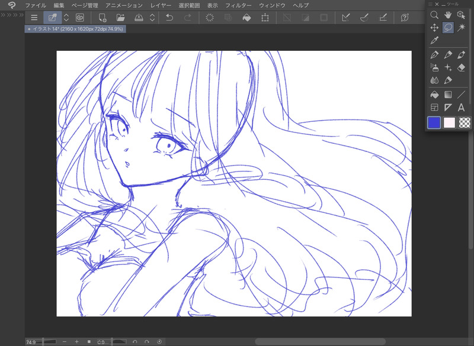Adjust the rotation angle slider 0.0
Image resolution: width=474 pixels, height=346 pixels.
[111, 342]
